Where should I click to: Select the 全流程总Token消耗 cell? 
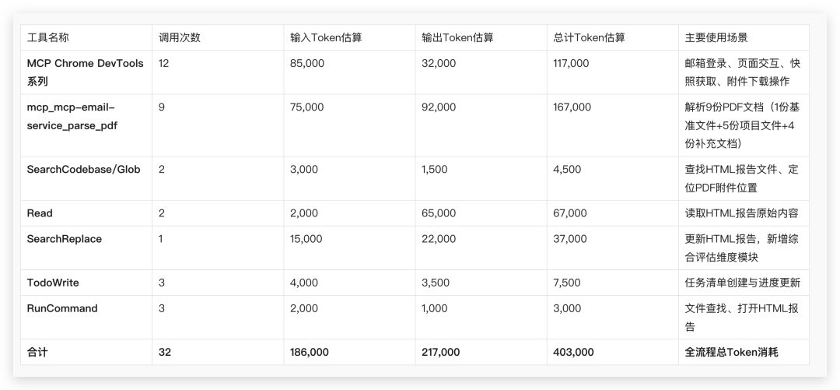click(731, 352)
